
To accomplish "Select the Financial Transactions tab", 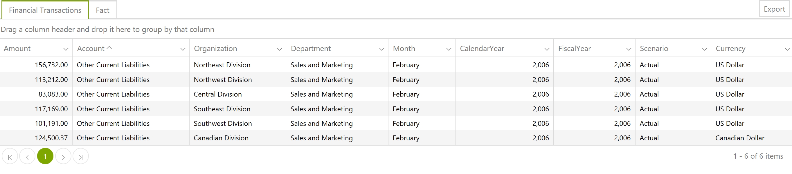I will click(x=45, y=10).
